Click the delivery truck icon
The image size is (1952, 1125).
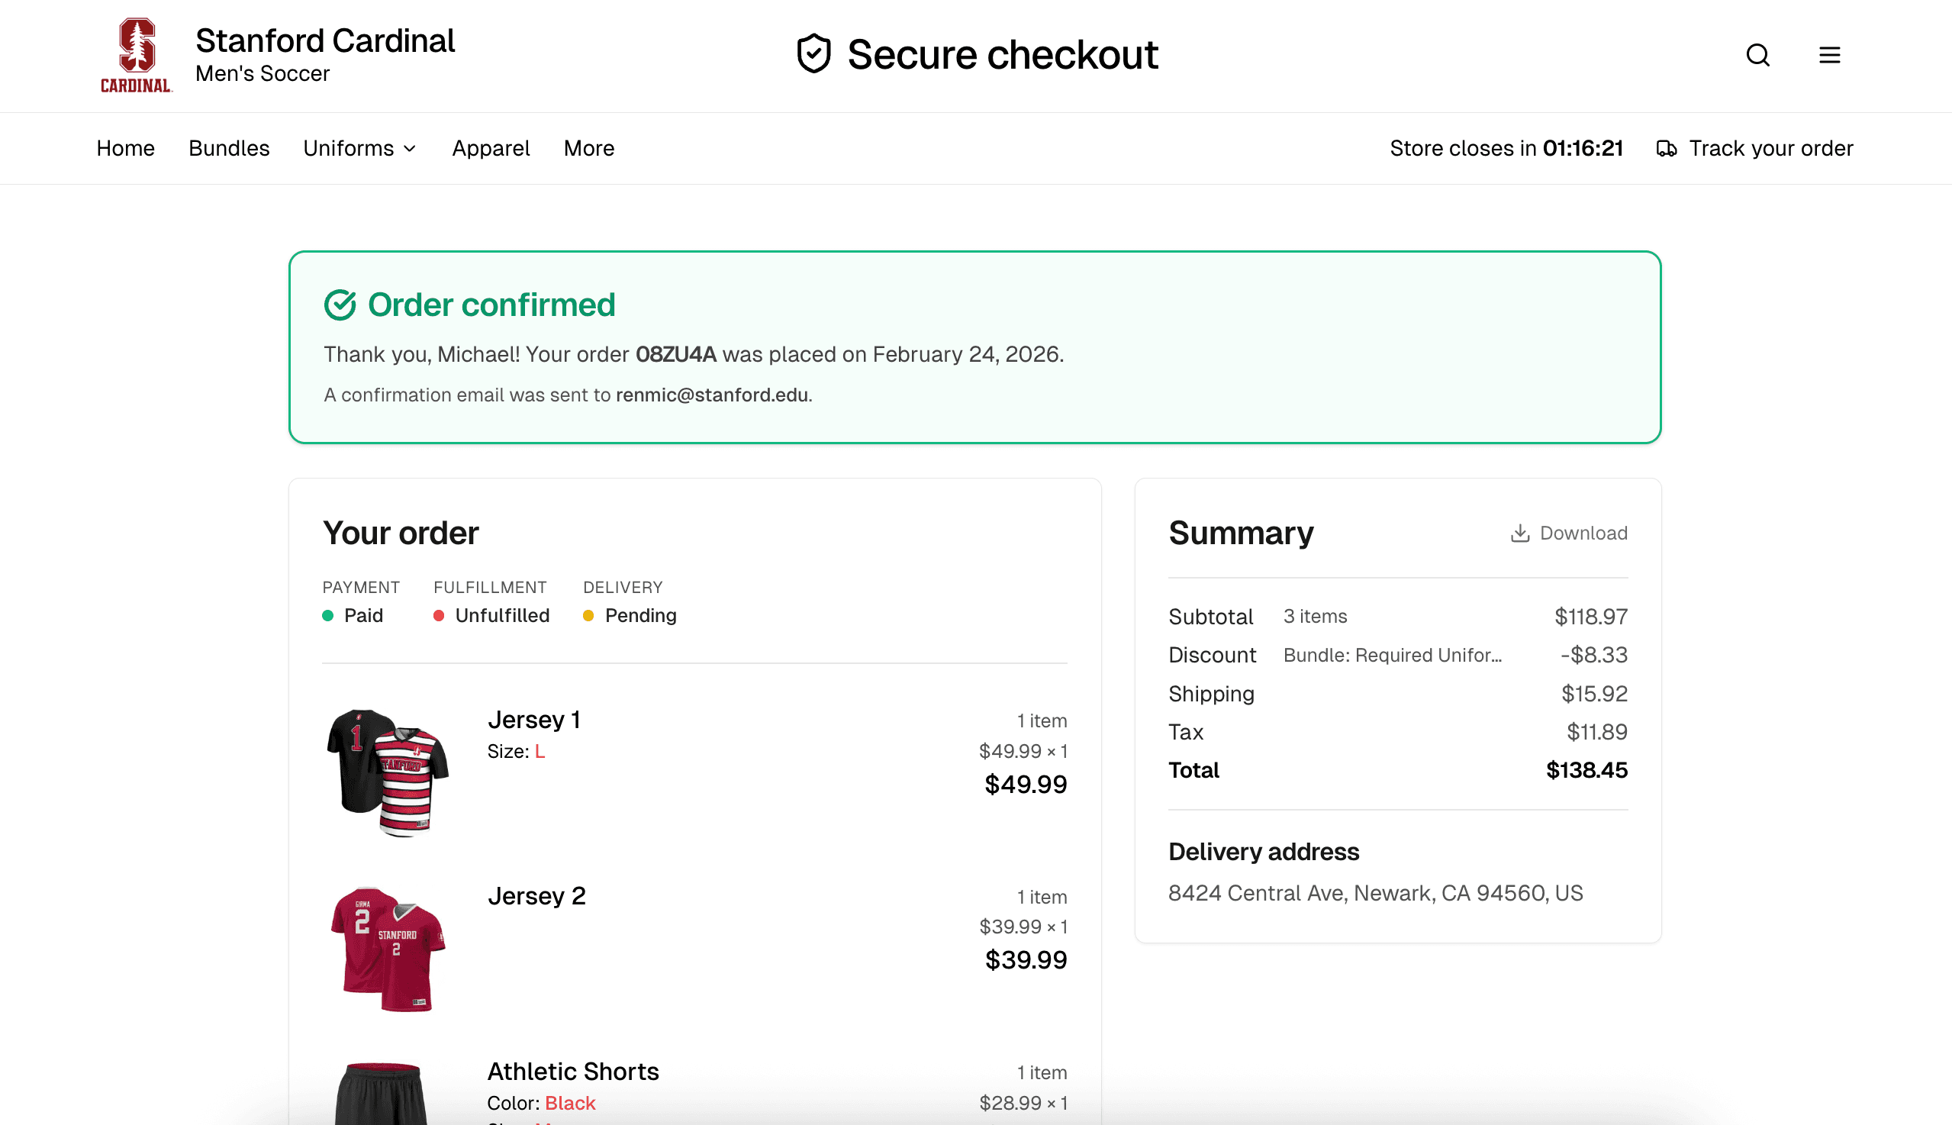click(x=1666, y=148)
